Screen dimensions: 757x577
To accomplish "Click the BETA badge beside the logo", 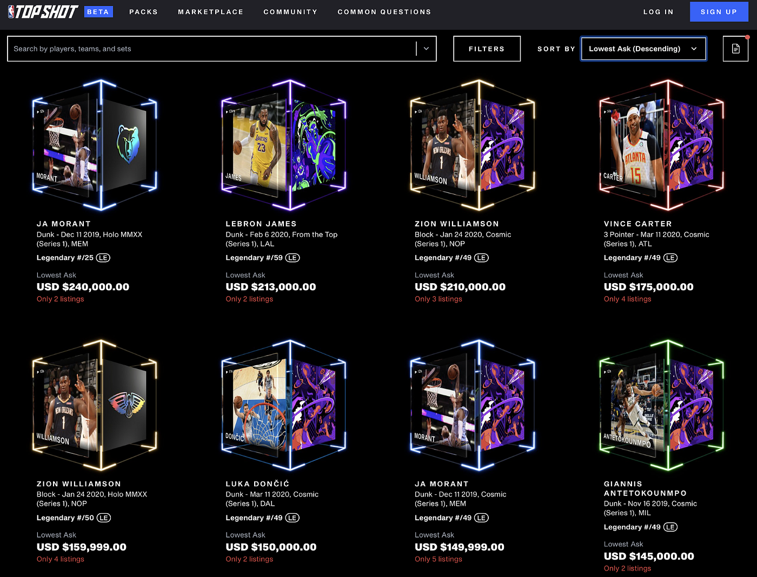I will pos(98,11).
